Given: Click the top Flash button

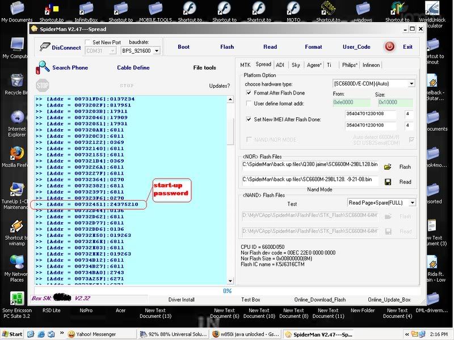Looking at the screenshot, I should (227, 47).
